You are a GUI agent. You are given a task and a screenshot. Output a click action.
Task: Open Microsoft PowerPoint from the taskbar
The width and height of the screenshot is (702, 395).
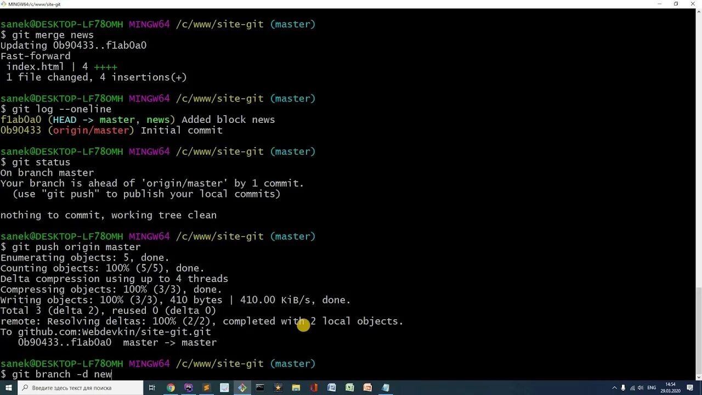tap(367, 388)
